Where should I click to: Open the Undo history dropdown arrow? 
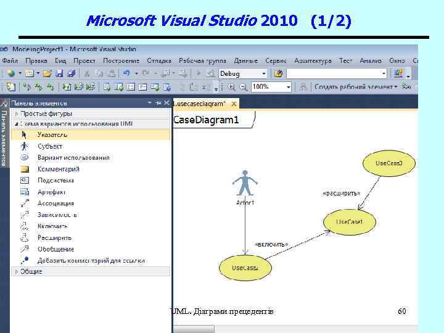(x=136, y=73)
